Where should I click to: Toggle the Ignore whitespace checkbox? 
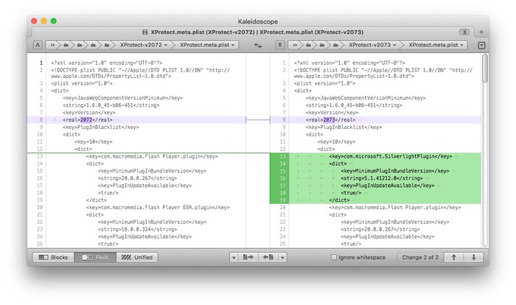pos(334,257)
